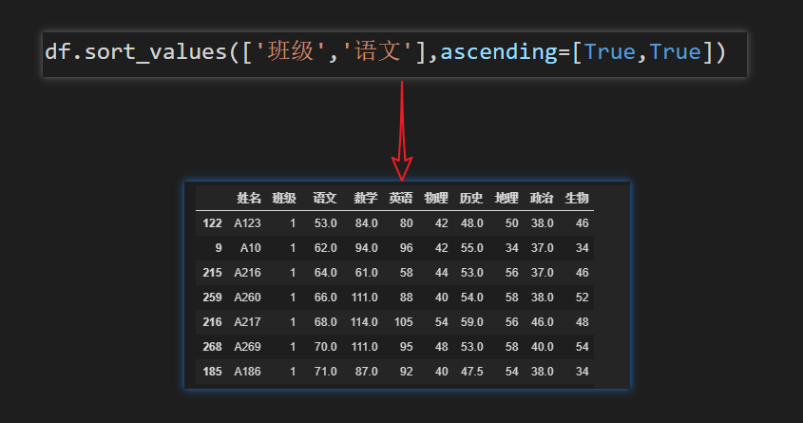The image size is (803, 423).
Task: Click 生物 score 52 in row A260
Action: point(583,297)
